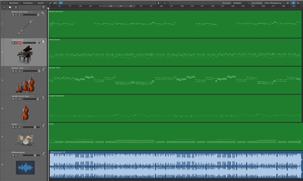The image size is (303, 181).
Task: Click the Upright Studio Bass pan knob
Action: click(43, 98)
